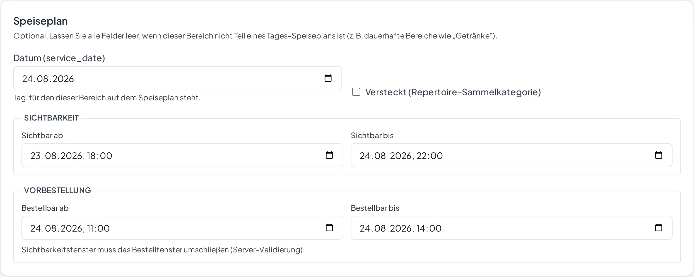This screenshot has width=694, height=277.
Task: Focus Bestellbar ab field with 24.08.2026, 11:00
Action: pos(182,228)
